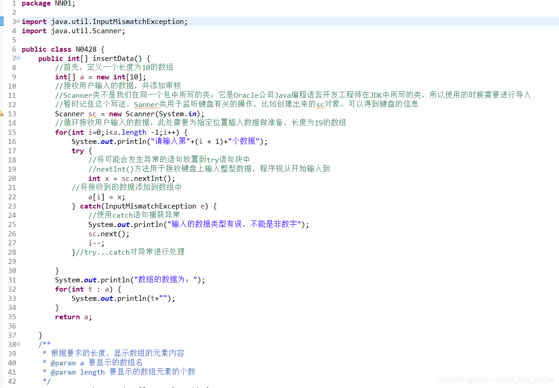Click the class name N0428 in declaration

pos(86,49)
